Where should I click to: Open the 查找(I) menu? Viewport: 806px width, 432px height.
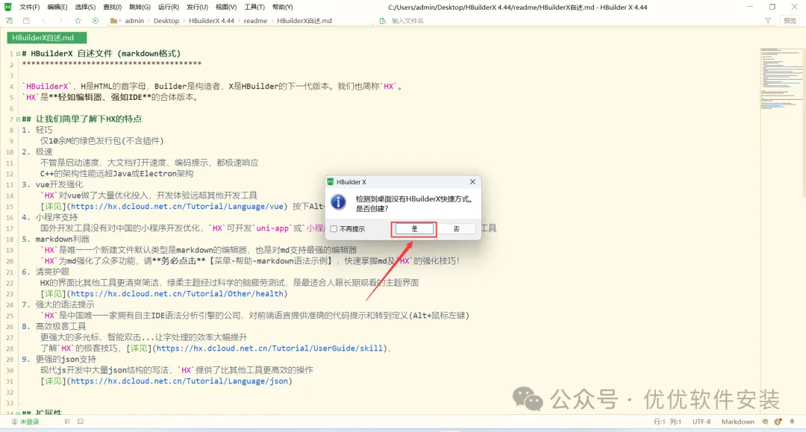112,7
